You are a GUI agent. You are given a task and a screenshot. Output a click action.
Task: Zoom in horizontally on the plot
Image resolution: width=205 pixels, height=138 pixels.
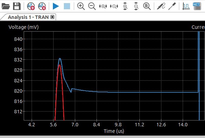pos(103,6)
